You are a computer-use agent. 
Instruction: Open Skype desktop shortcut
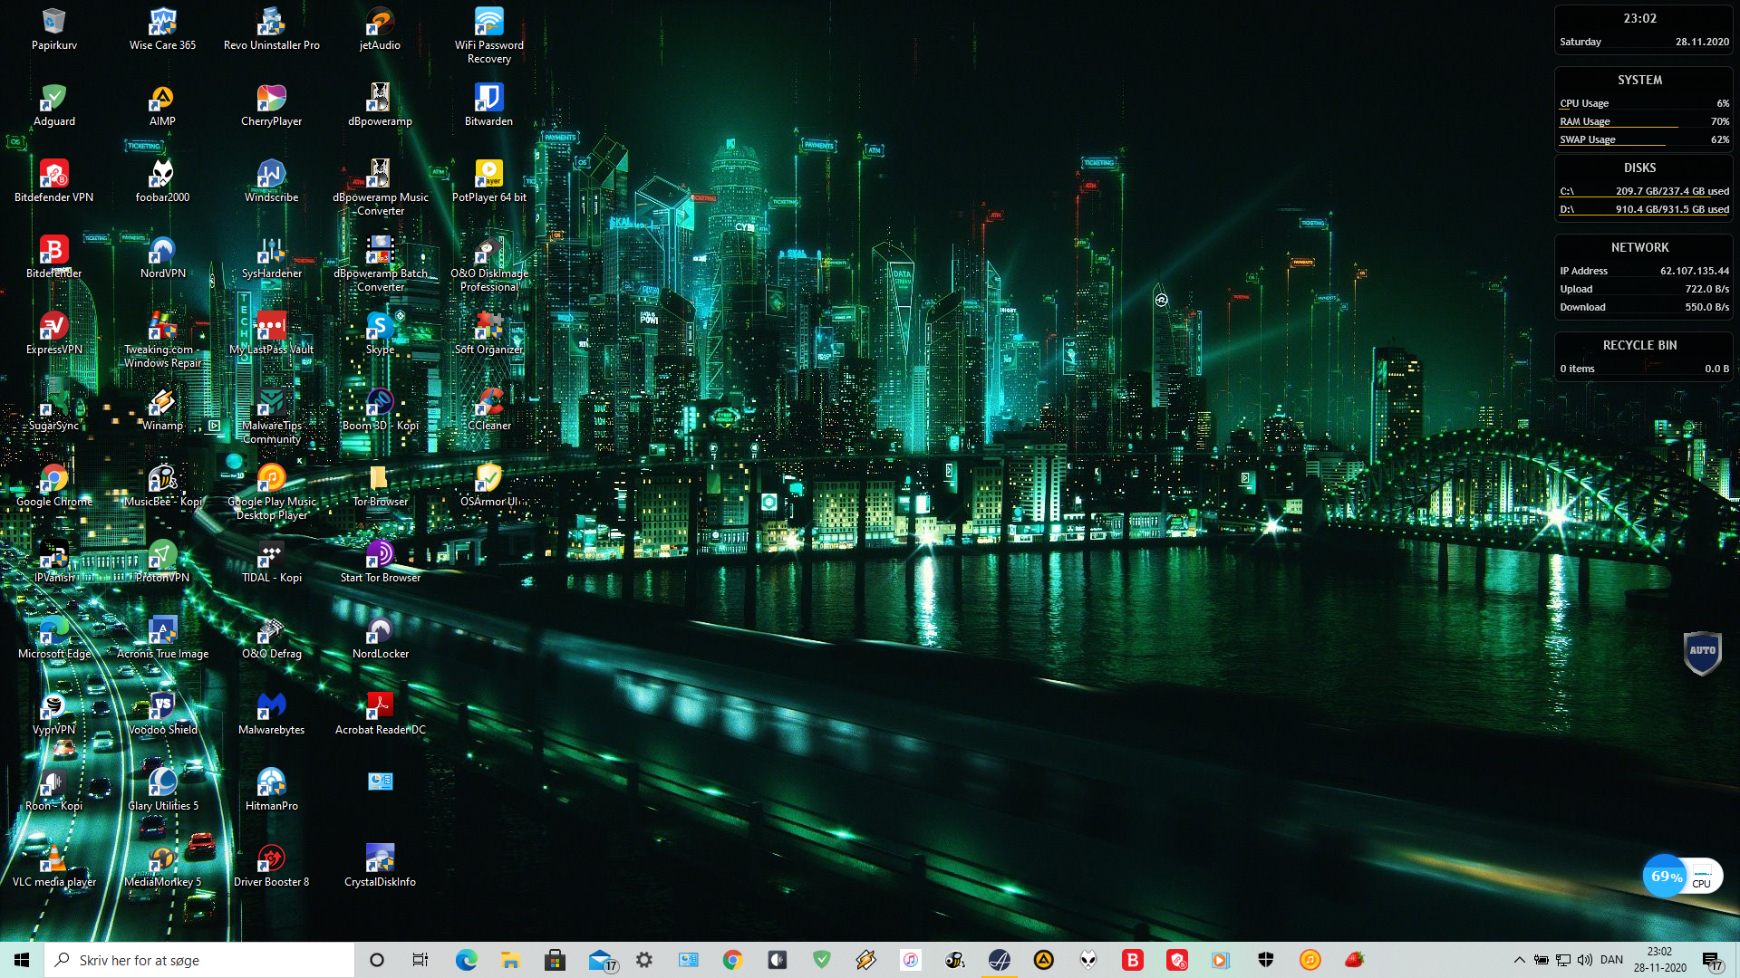380,326
